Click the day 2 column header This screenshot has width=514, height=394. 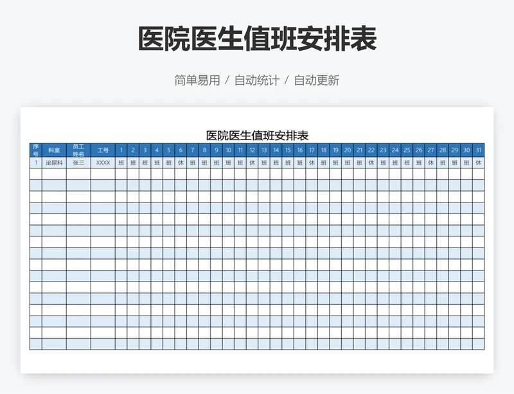click(133, 150)
